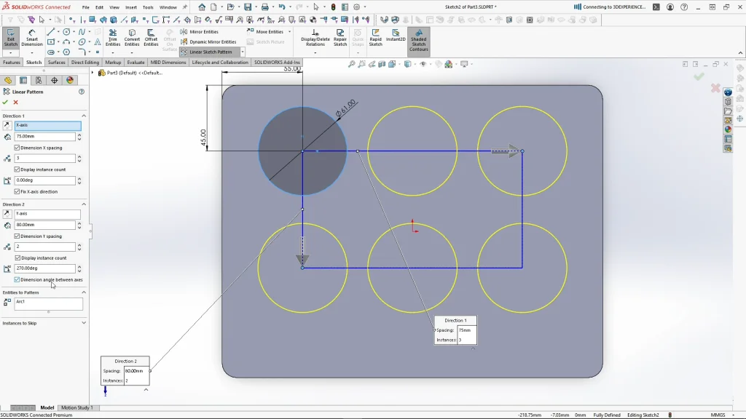Reverse Direction 1 with the X-axis arrow button
Viewport: 746px width, 419px height.
pyautogui.click(x=7, y=126)
